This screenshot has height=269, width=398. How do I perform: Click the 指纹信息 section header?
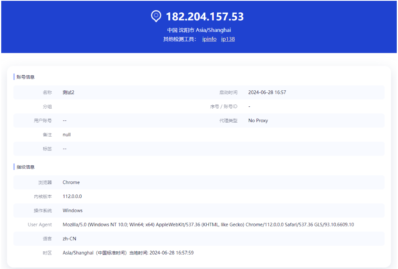point(26,167)
